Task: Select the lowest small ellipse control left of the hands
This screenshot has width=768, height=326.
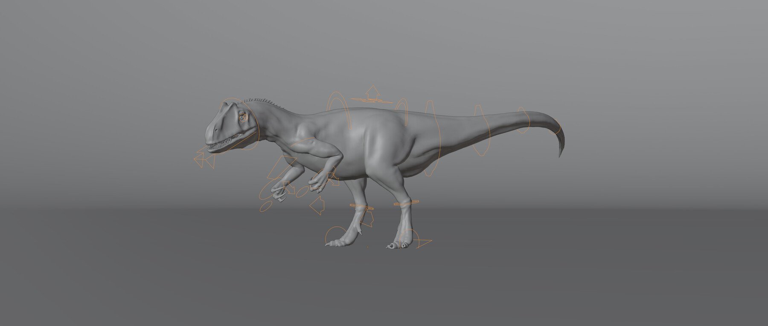Action: pyautogui.click(x=266, y=206)
